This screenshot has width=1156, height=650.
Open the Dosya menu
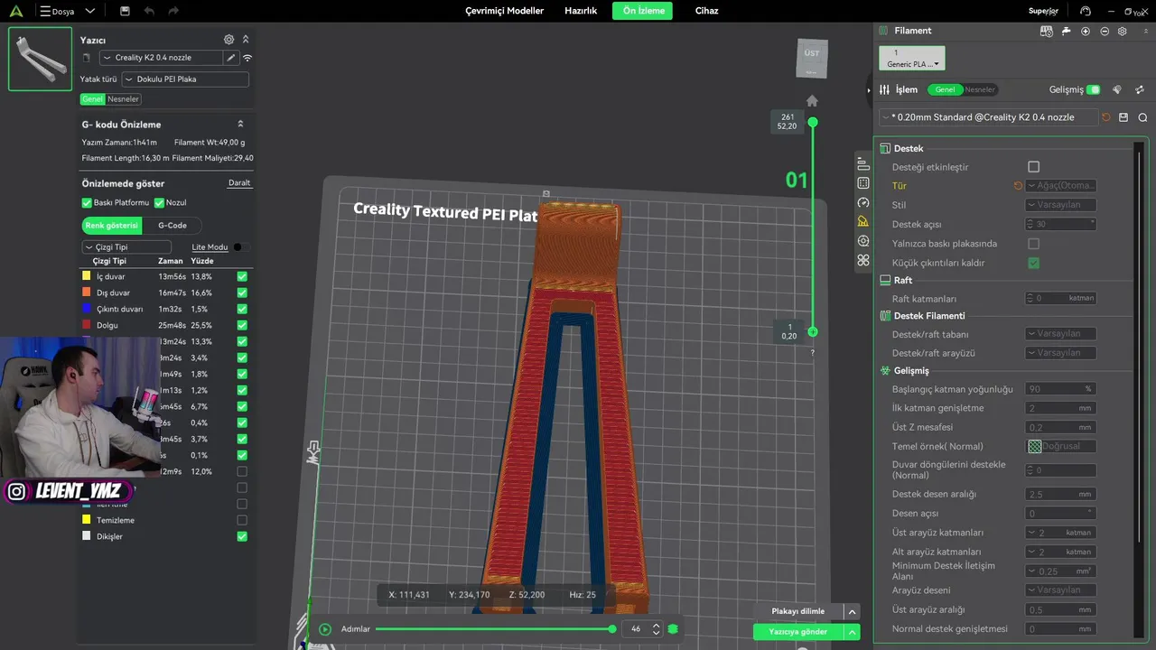(x=57, y=11)
